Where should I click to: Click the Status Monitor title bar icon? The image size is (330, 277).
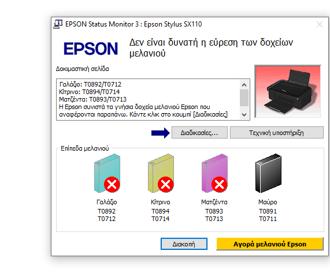click(x=58, y=24)
